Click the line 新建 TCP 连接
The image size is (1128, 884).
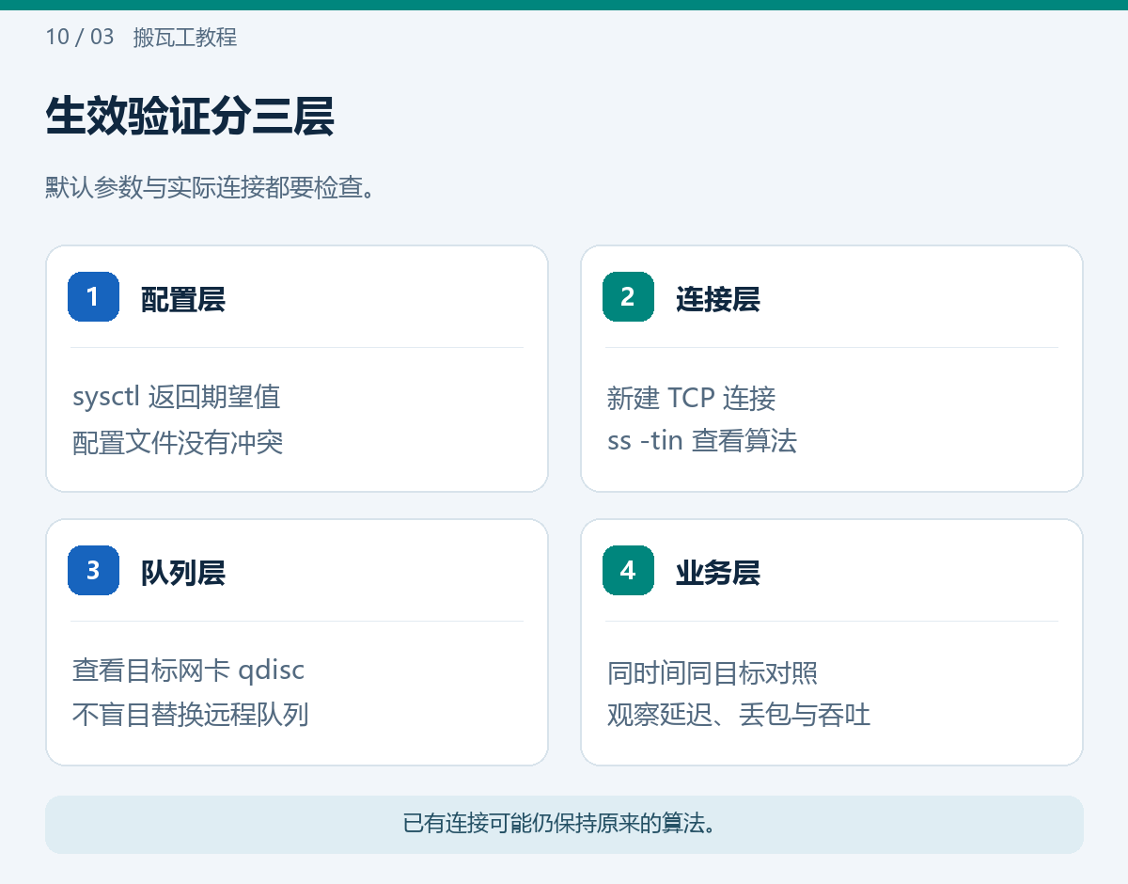click(x=692, y=399)
